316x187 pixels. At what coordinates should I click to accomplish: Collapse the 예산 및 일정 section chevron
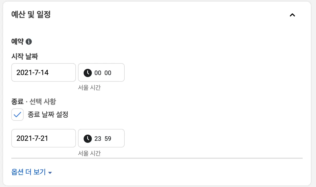pos(292,15)
